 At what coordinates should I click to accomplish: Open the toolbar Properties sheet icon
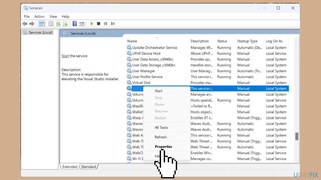tap(51, 24)
